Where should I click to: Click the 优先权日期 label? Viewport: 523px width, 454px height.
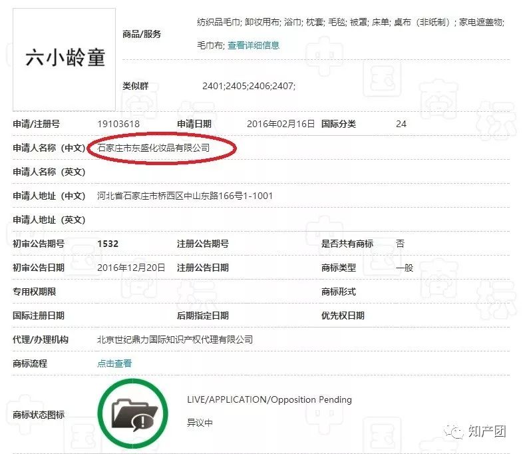[343, 316]
